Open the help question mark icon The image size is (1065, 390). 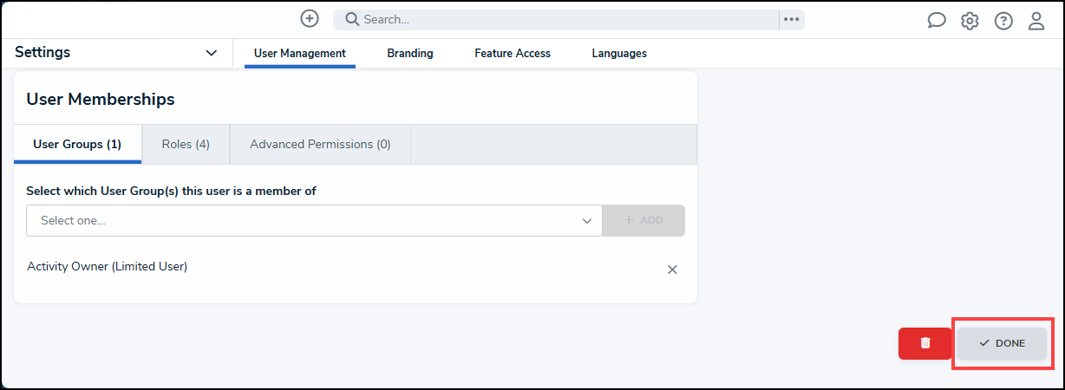pos(1003,21)
